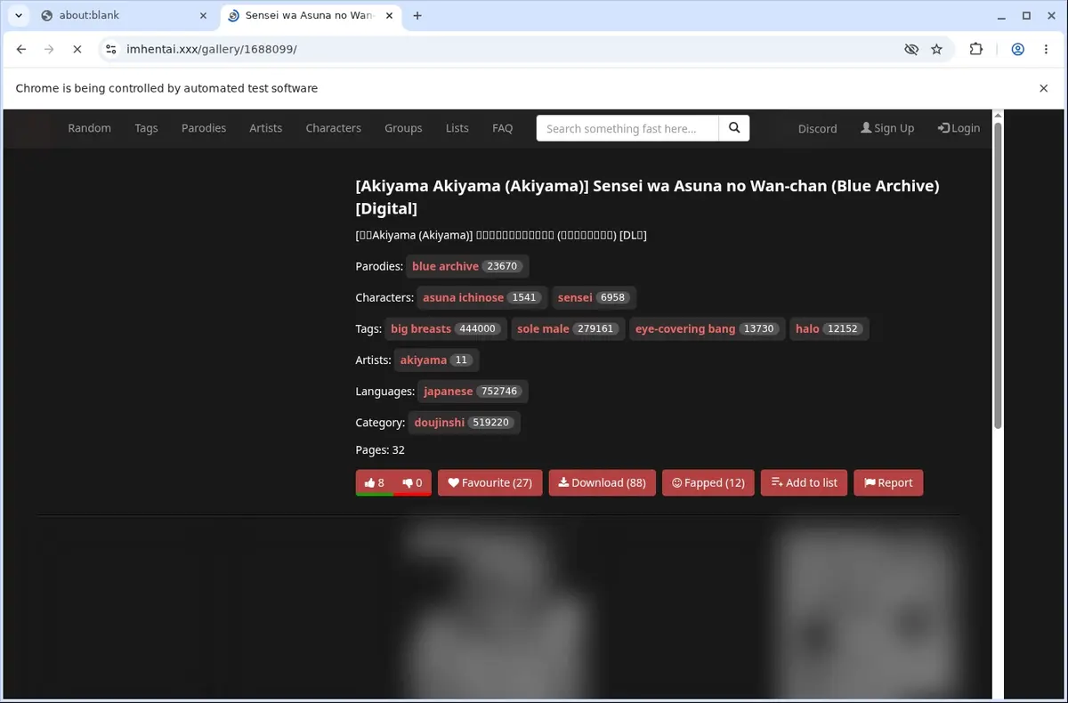
Task: Open the sensei character tag
Action: (594, 297)
